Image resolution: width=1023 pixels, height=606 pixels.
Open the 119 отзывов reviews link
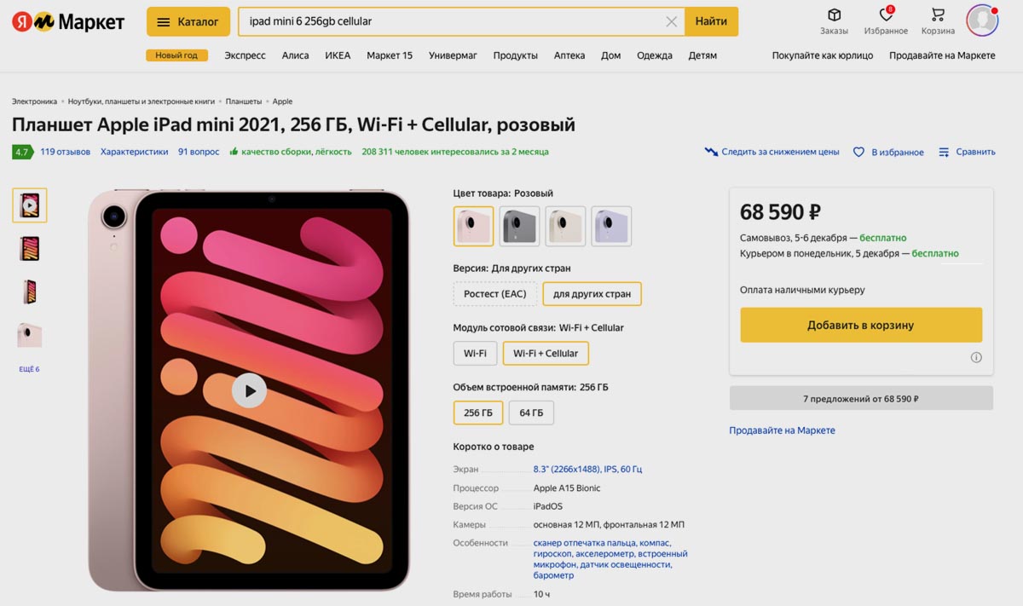(66, 152)
